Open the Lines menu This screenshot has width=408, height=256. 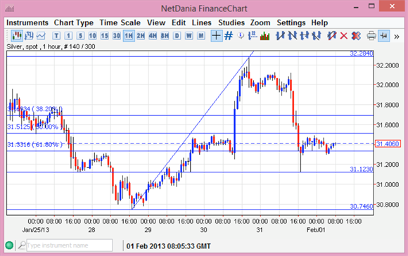[202, 23]
